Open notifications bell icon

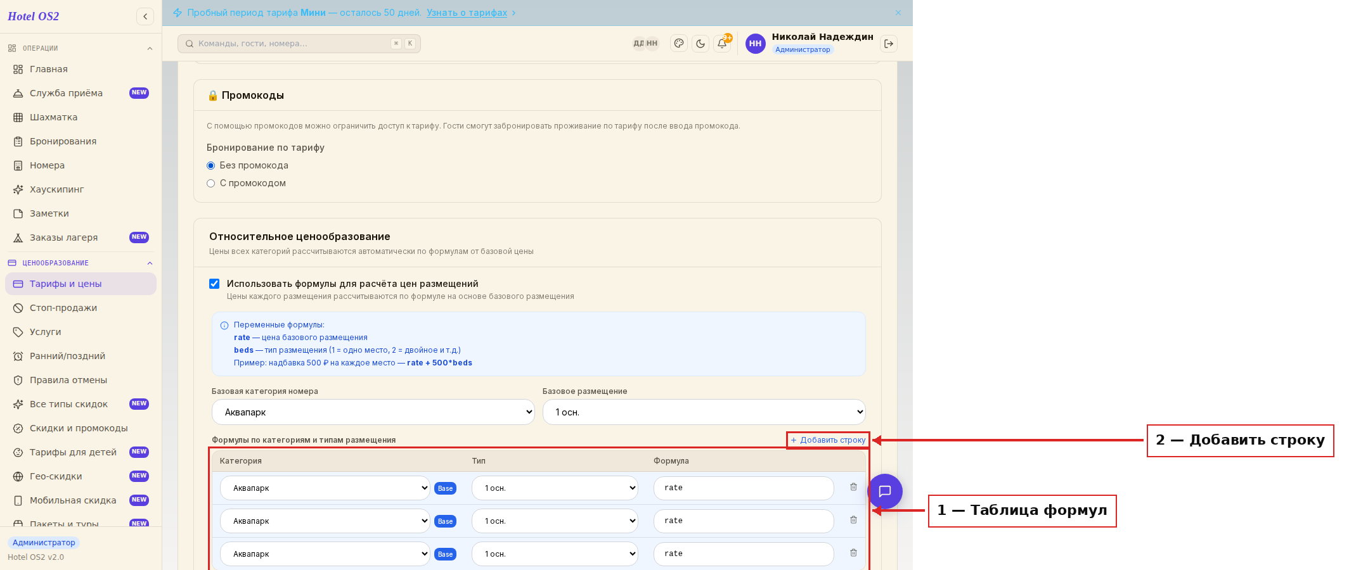tap(722, 44)
